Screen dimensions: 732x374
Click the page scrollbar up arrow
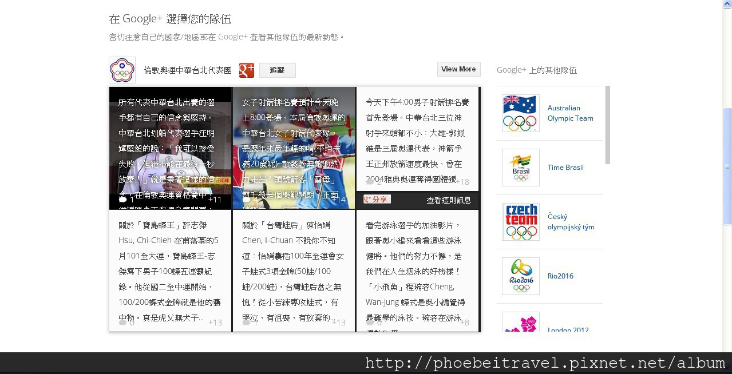pyautogui.click(x=727, y=4)
